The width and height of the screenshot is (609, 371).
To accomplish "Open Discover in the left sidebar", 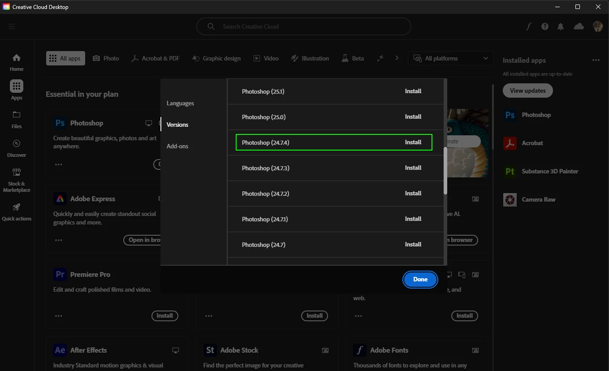I will coord(17,148).
